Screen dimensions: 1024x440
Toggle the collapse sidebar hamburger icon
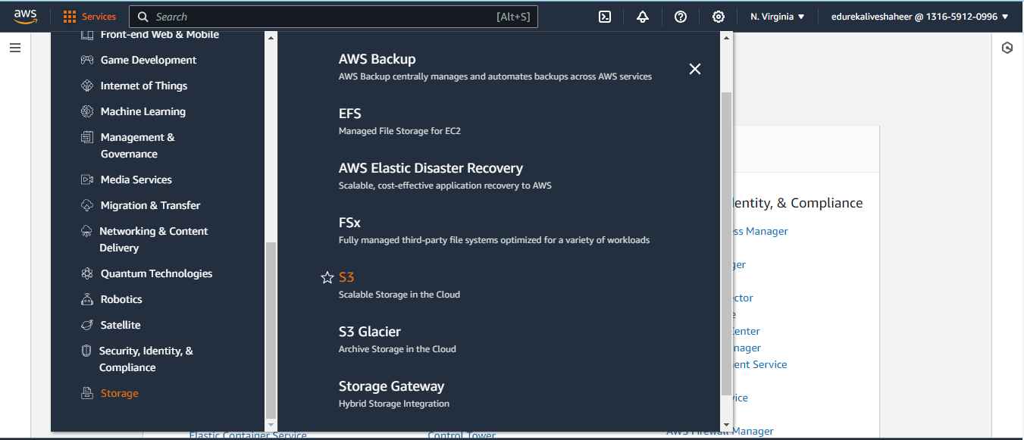tap(14, 47)
